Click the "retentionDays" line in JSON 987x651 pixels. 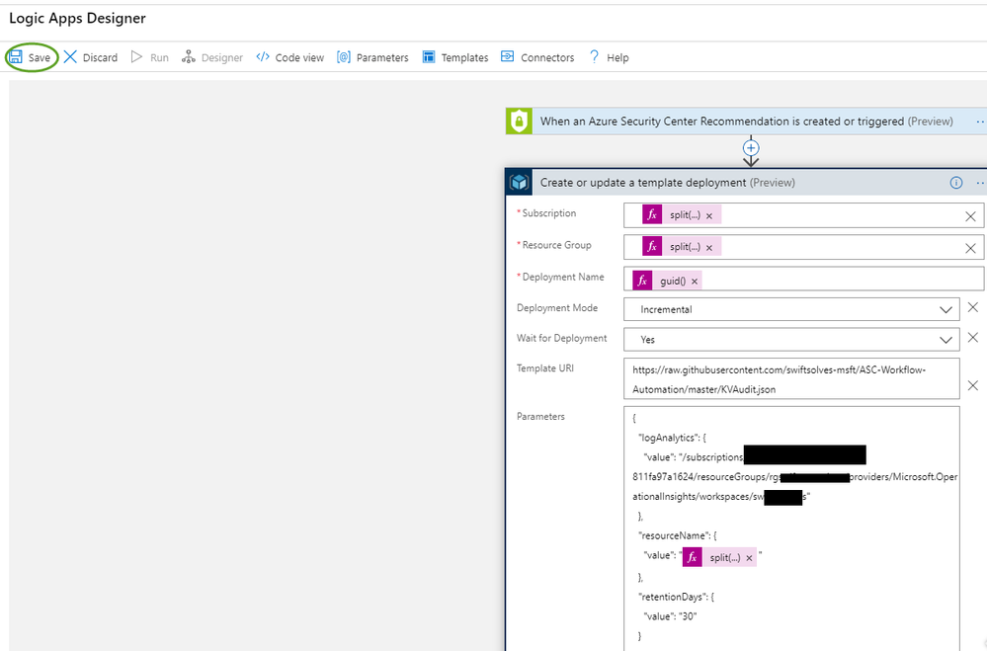tap(676, 597)
